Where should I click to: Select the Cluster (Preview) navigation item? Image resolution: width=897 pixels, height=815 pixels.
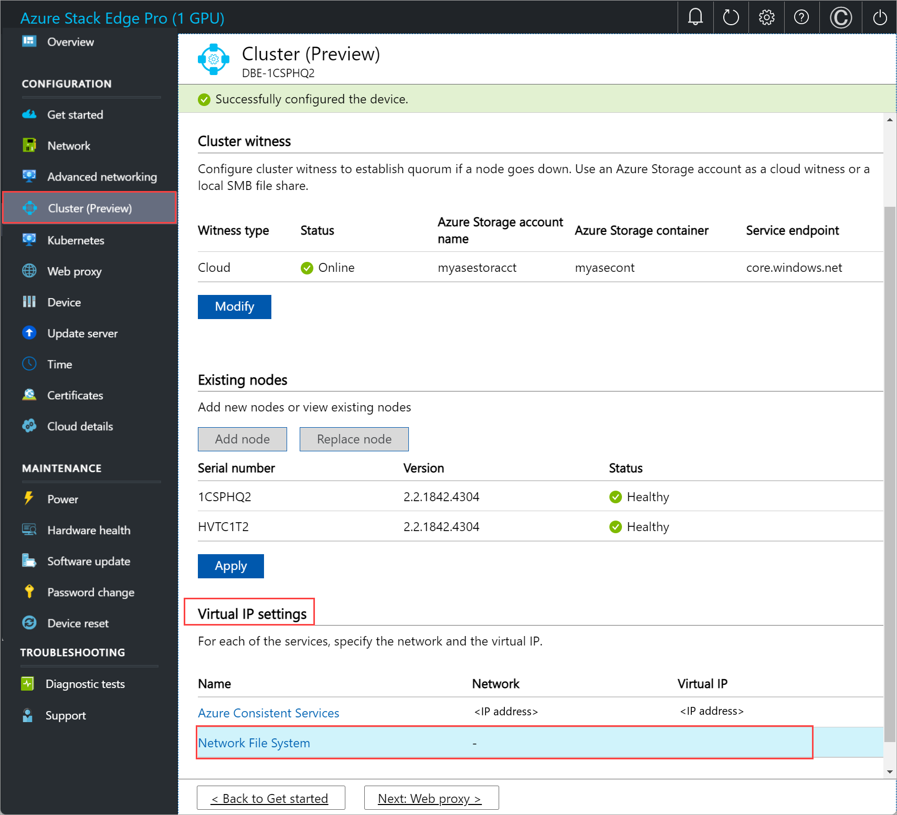tap(90, 208)
